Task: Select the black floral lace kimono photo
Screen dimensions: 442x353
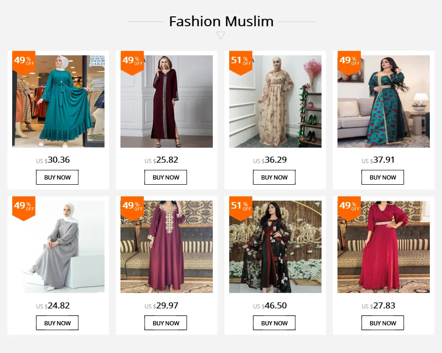Action: point(275,247)
